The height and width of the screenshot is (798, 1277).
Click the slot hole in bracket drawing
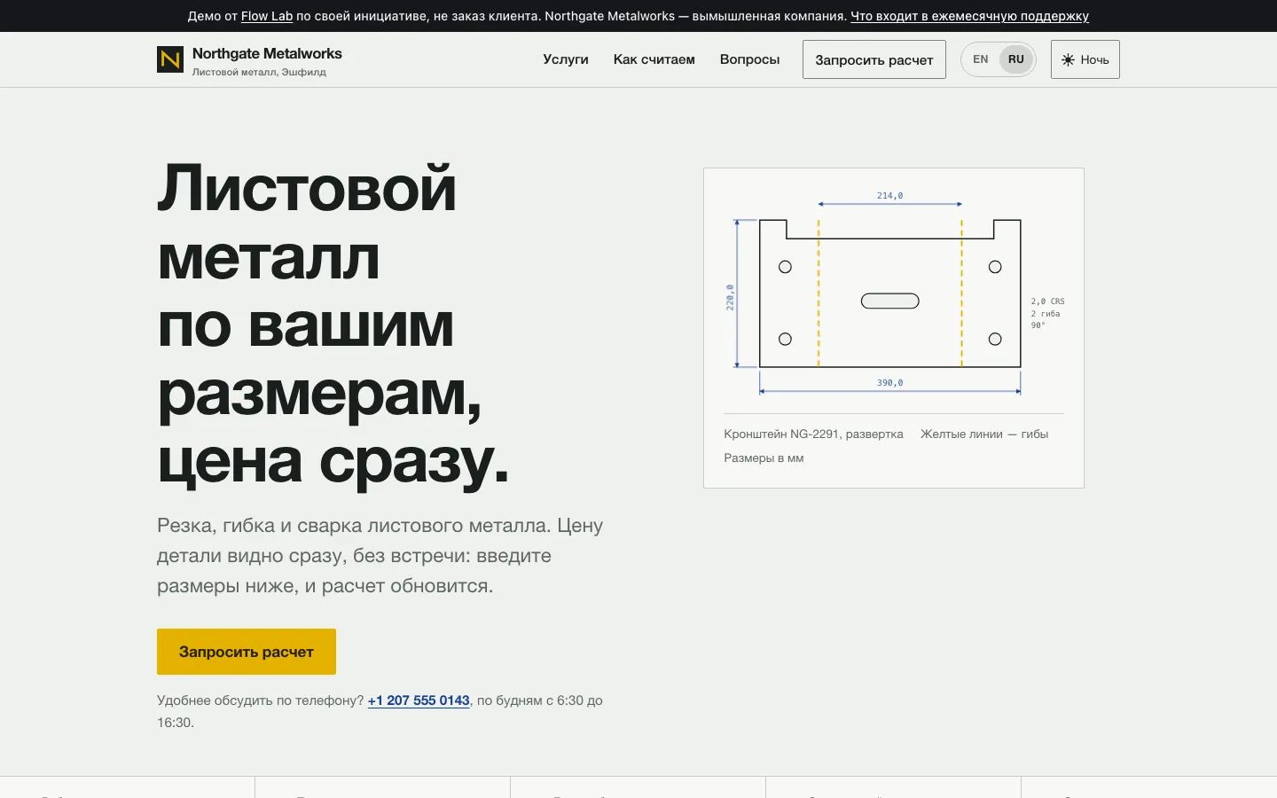click(x=889, y=301)
